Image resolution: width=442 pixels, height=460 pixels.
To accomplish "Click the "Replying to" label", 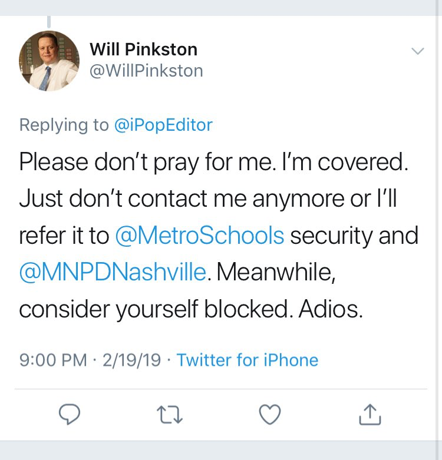I will point(64,125).
